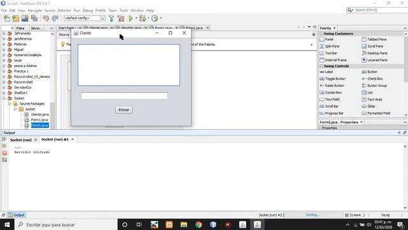408x230 pixels.
Task: Click Enviar button in Cliente window
Action: [124, 110]
